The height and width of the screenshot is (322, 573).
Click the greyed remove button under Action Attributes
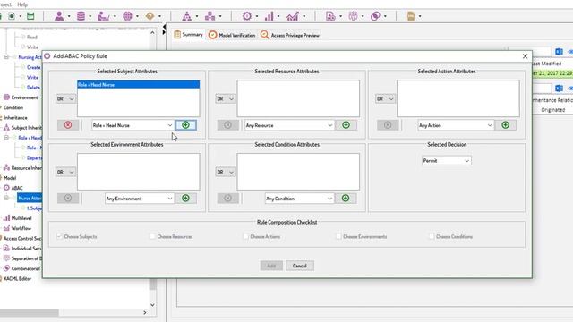coord(388,125)
